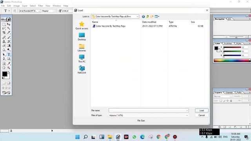Open the Layers Opacity dropdown arrow
The image size is (251, 141).
tap(249, 96)
